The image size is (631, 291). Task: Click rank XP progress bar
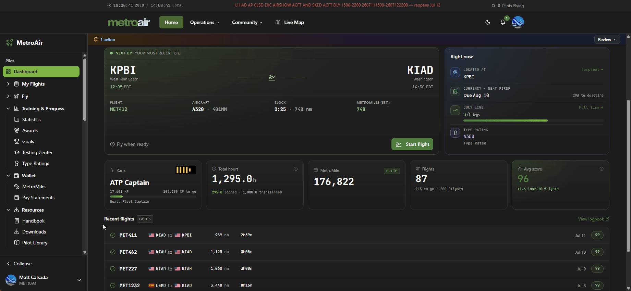[x=153, y=197]
